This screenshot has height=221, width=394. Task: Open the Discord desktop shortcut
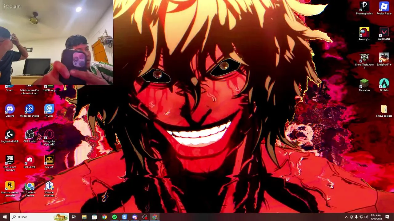point(10,111)
